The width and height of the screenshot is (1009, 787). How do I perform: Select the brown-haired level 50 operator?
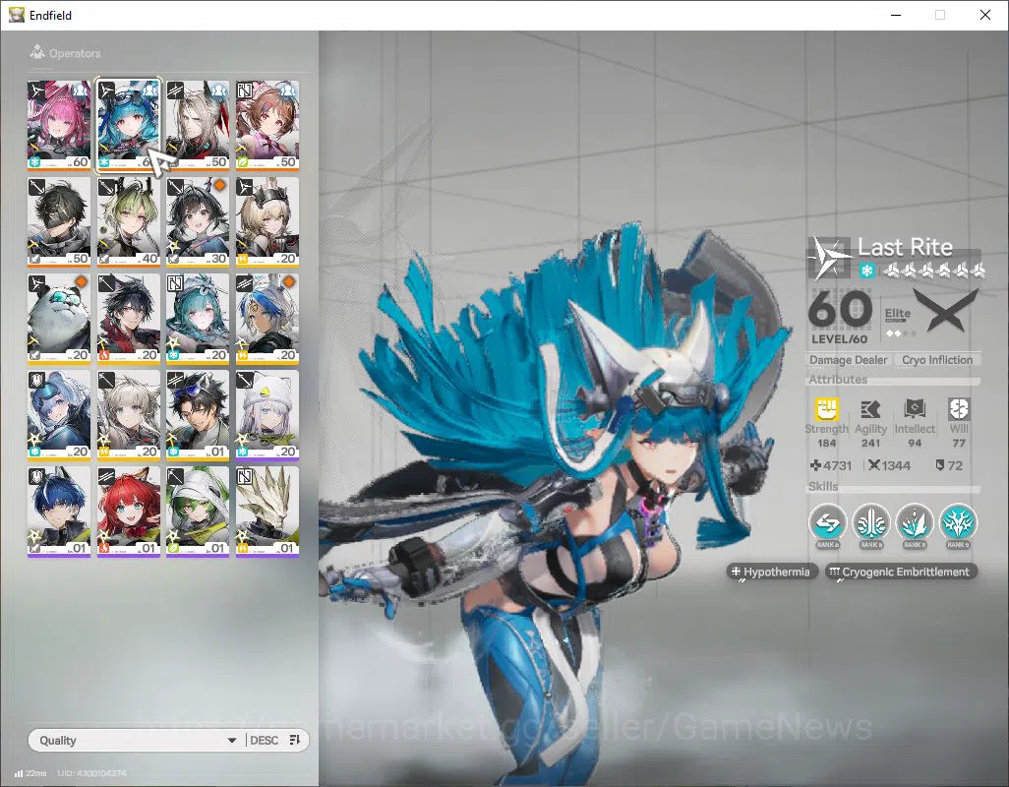267,125
